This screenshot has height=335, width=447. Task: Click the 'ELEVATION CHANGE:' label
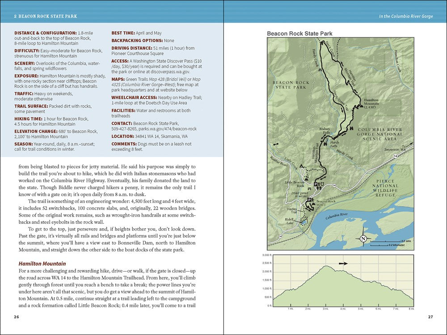coord(36,131)
